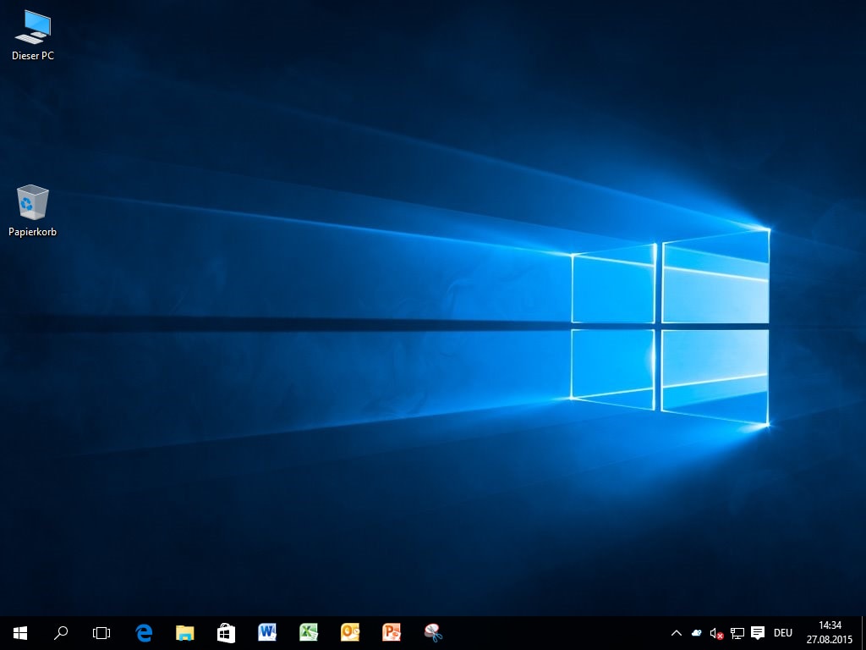Open File Explorer from the taskbar
The image size is (866, 650).
[x=185, y=633]
